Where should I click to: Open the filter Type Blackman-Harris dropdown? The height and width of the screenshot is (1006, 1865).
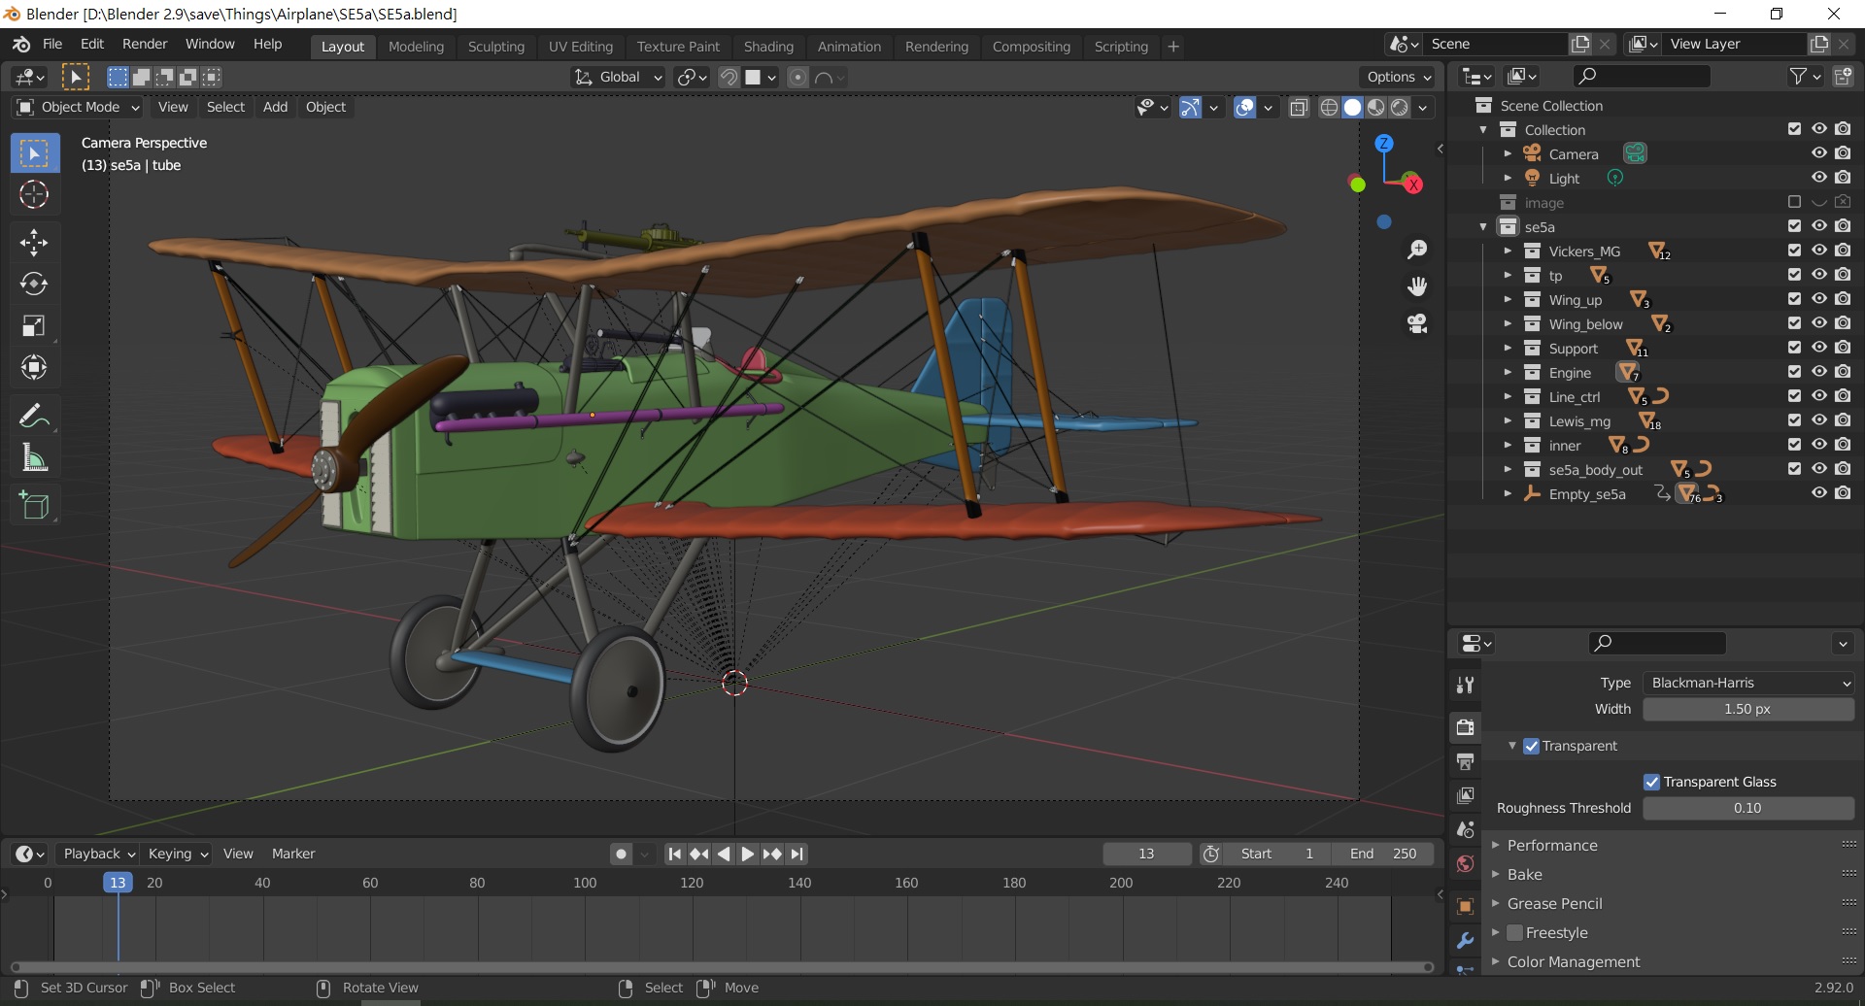1747,683
